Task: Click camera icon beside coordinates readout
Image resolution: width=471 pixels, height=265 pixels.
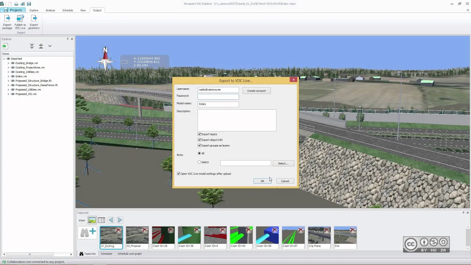Action: [x=125, y=62]
